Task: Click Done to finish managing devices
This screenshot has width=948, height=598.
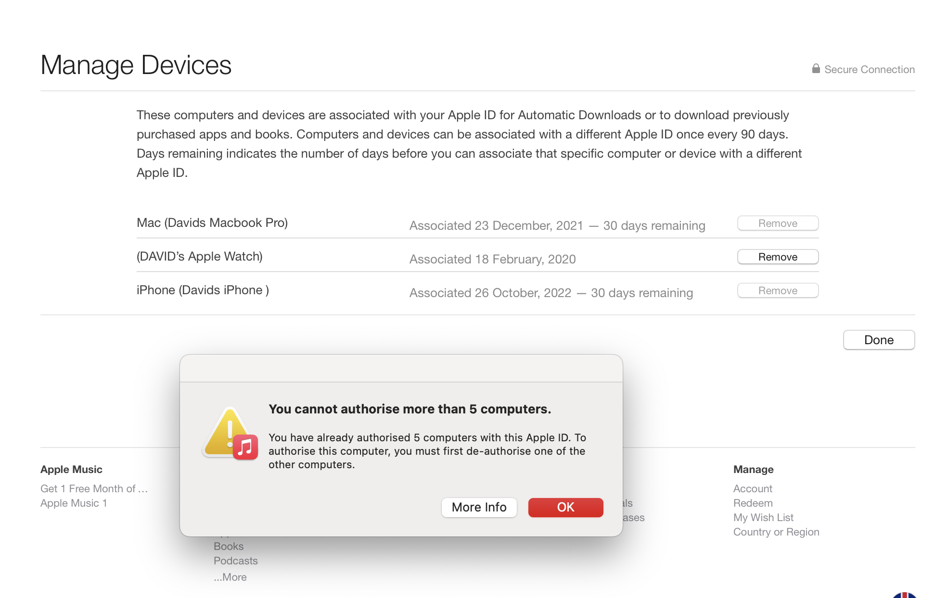Action: tap(879, 340)
